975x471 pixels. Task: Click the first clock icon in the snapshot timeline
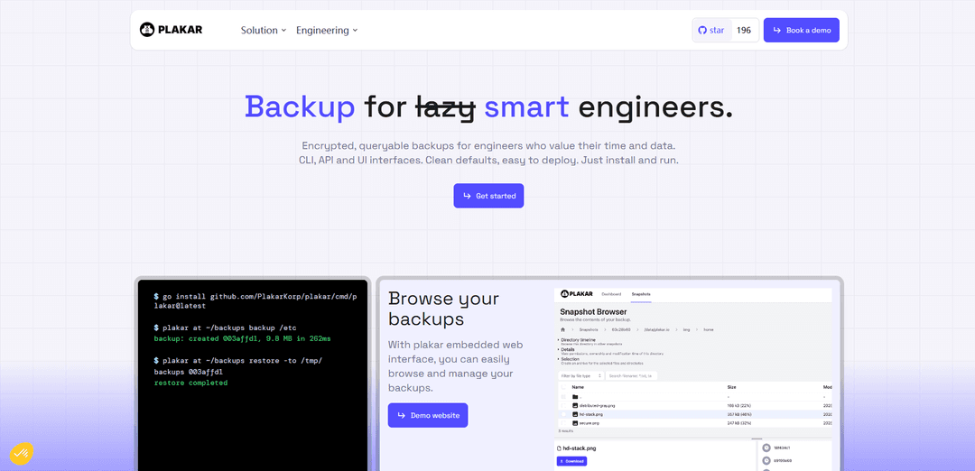(766, 448)
